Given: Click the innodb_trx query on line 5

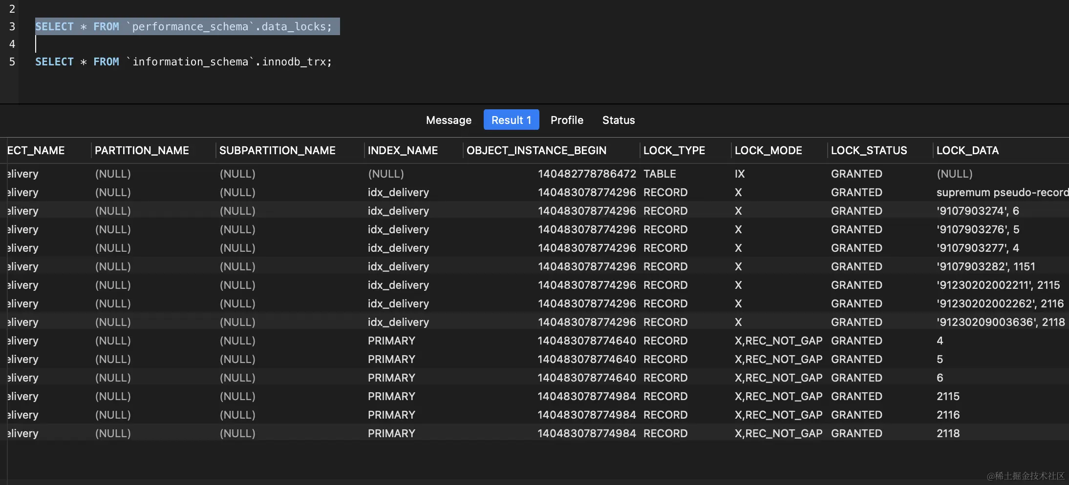Looking at the screenshot, I should (183, 62).
